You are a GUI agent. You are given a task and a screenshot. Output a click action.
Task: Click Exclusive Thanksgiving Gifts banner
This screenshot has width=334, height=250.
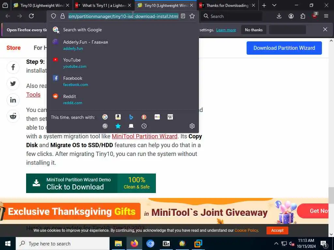pos(71,212)
